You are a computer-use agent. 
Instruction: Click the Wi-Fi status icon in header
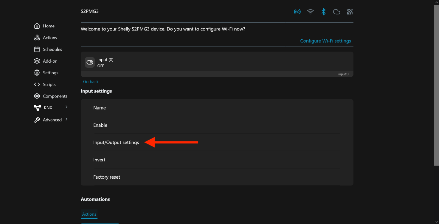[x=311, y=12]
